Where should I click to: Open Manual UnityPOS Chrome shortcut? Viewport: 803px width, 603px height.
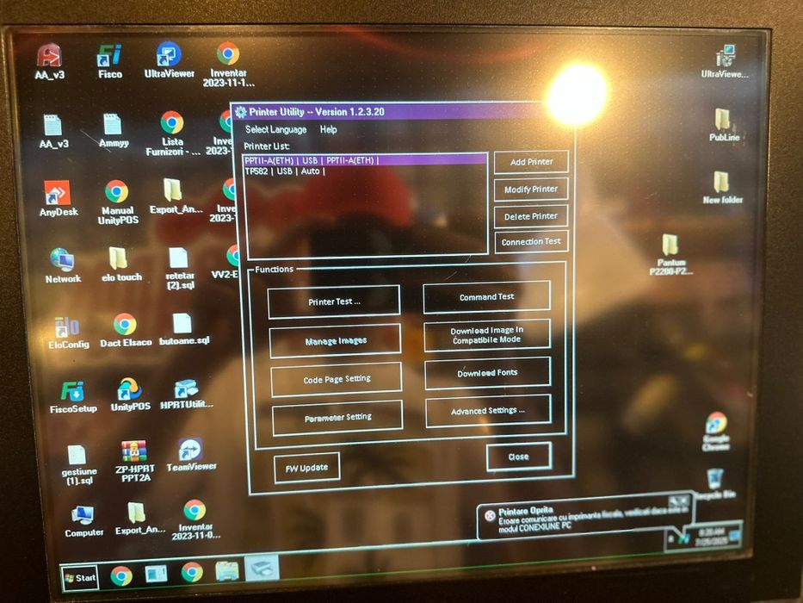point(118,202)
